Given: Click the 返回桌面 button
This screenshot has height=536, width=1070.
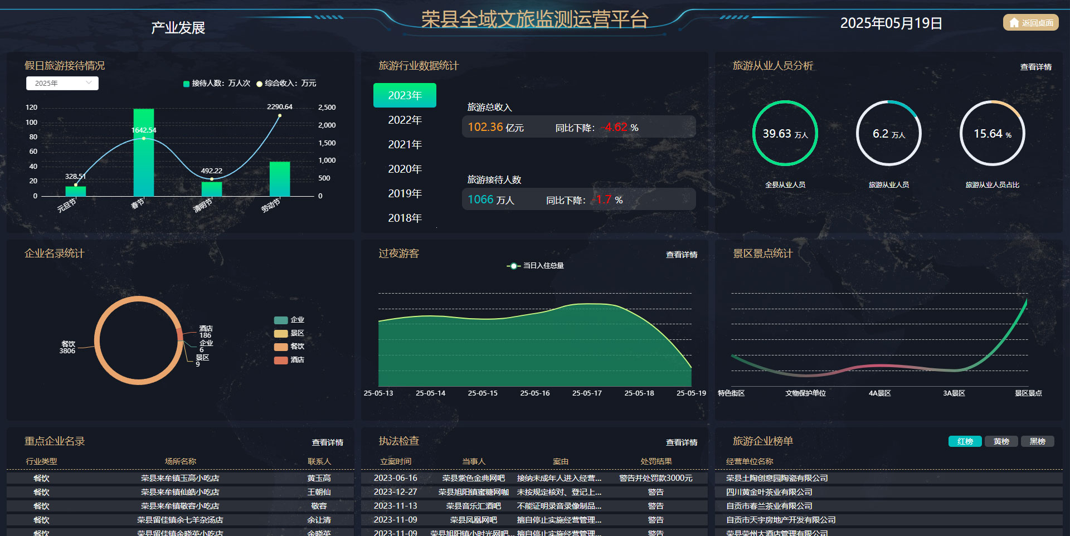Looking at the screenshot, I should point(1030,23).
